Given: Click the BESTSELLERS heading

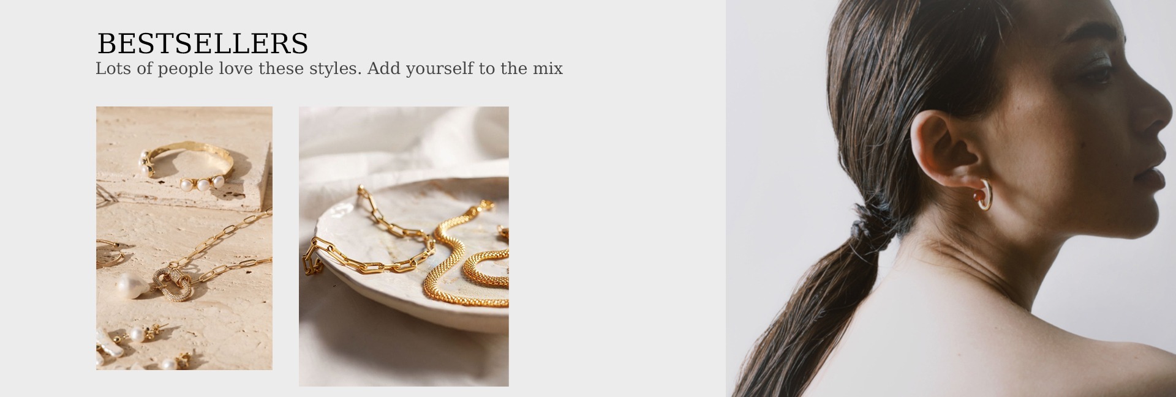Looking at the screenshot, I should [x=203, y=43].
